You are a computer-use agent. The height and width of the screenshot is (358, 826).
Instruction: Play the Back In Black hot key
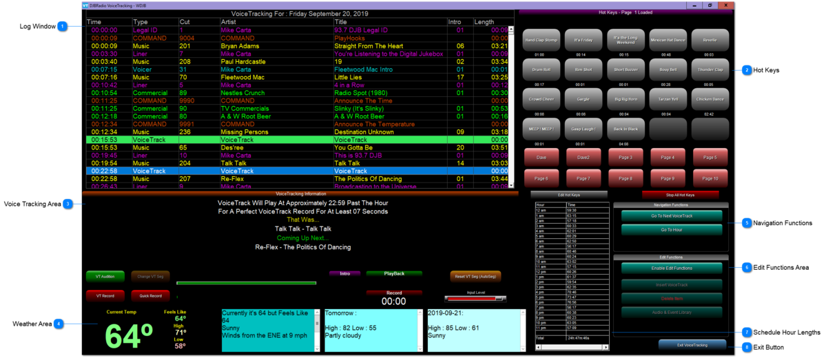click(626, 129)
